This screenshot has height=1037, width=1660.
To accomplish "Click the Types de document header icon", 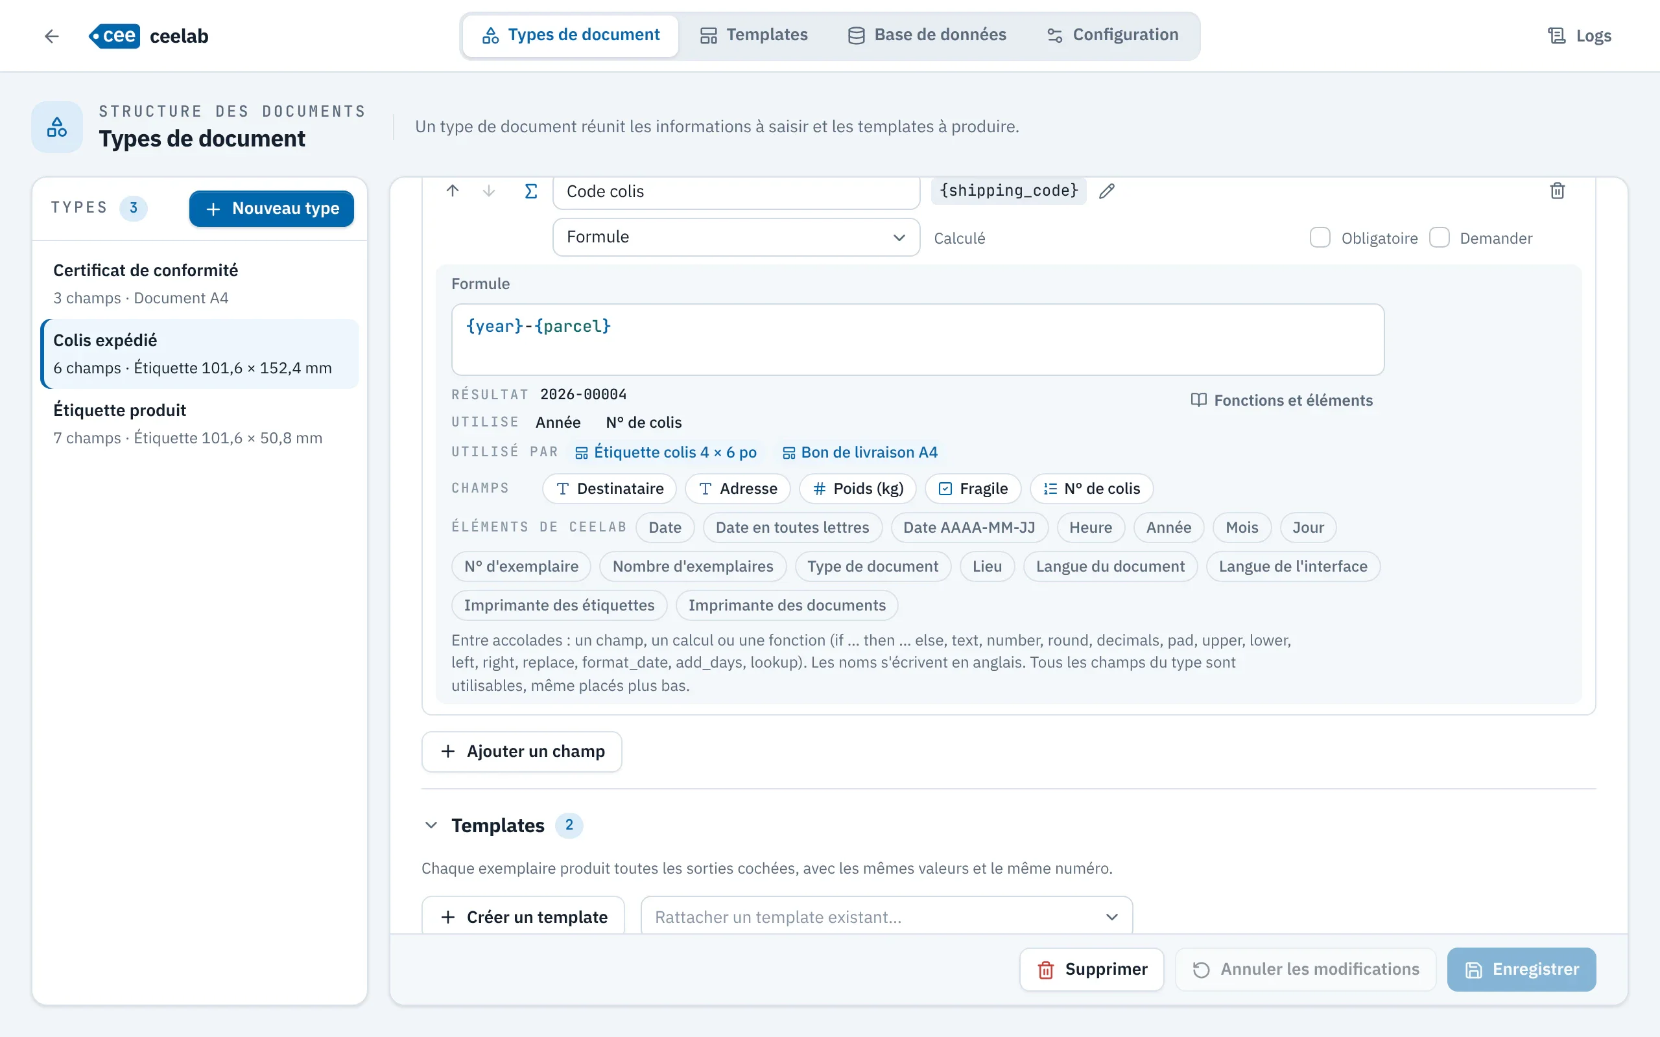I will pyautogui.click(x=57, y=127).
